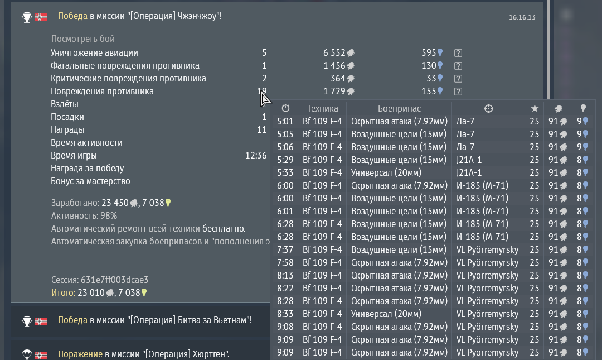This screenshot has width=602, height=360.
Task: Open the Посмотреть бой replay link
Action: 83,39
